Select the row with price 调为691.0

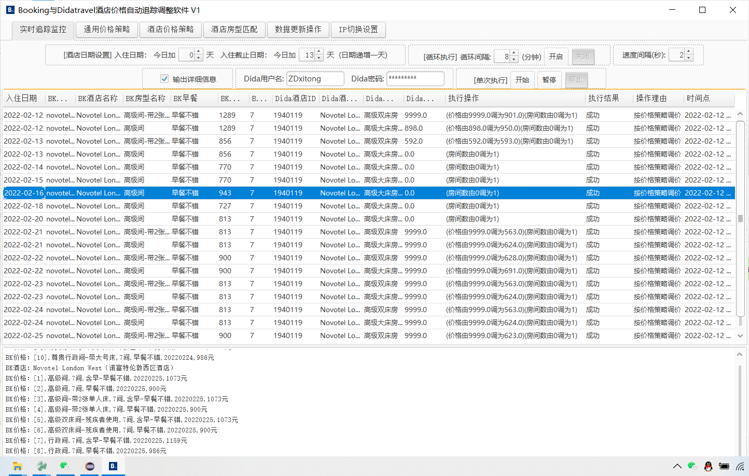click(x=369, y=271)
